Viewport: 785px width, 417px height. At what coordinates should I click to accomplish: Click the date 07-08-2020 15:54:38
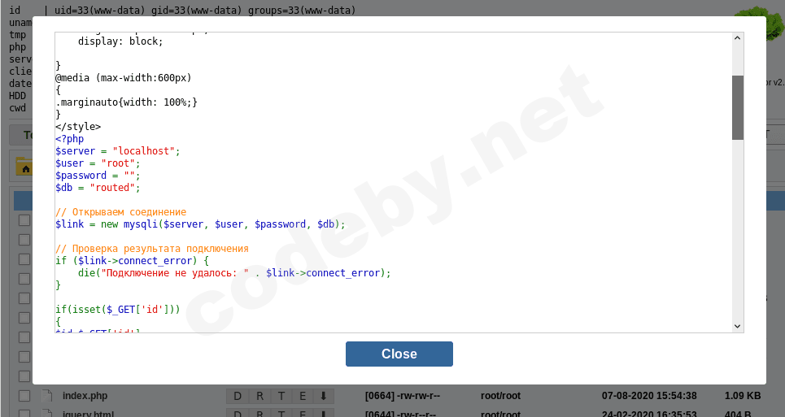point(649,396)
